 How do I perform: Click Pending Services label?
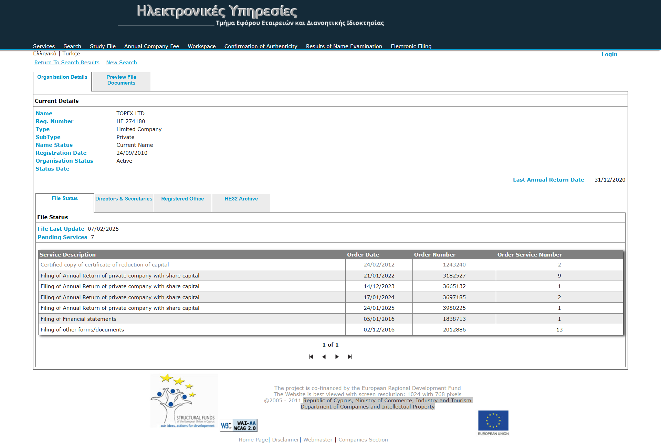[63, 237]
